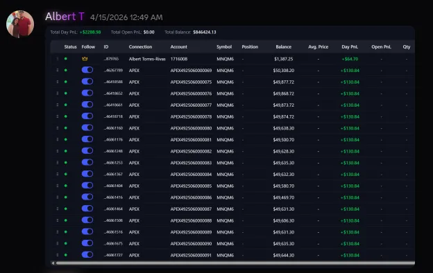The width and height of the screenshot is (433, 273).
Task: Click the horizontal scrollbar under the table
Action: click(235, 263)
